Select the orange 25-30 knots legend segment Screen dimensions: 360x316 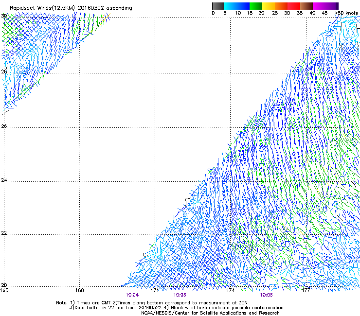(x=281, y=6)
